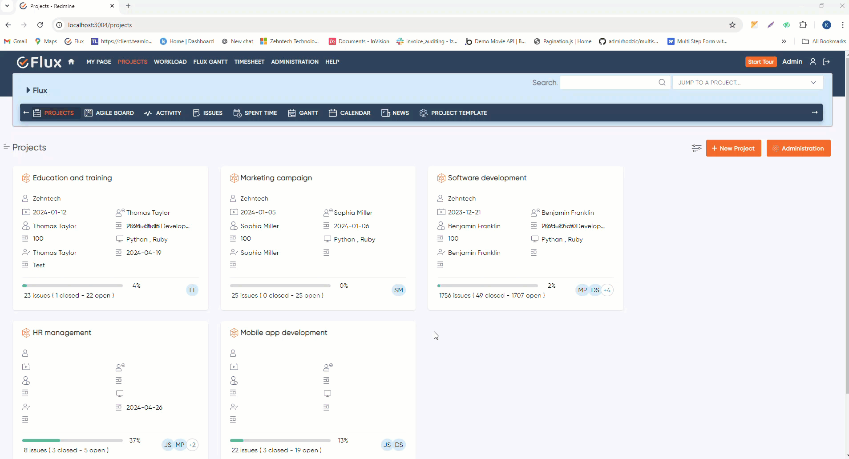Open the user profile icon

tap(813, 62)
